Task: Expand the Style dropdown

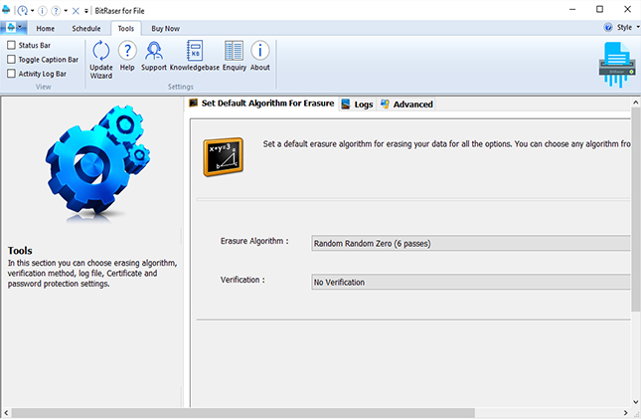Action: pyautogui.click(x=637, y=28)
